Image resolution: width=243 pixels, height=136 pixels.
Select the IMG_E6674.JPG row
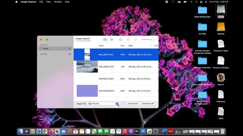pos(116,67)
